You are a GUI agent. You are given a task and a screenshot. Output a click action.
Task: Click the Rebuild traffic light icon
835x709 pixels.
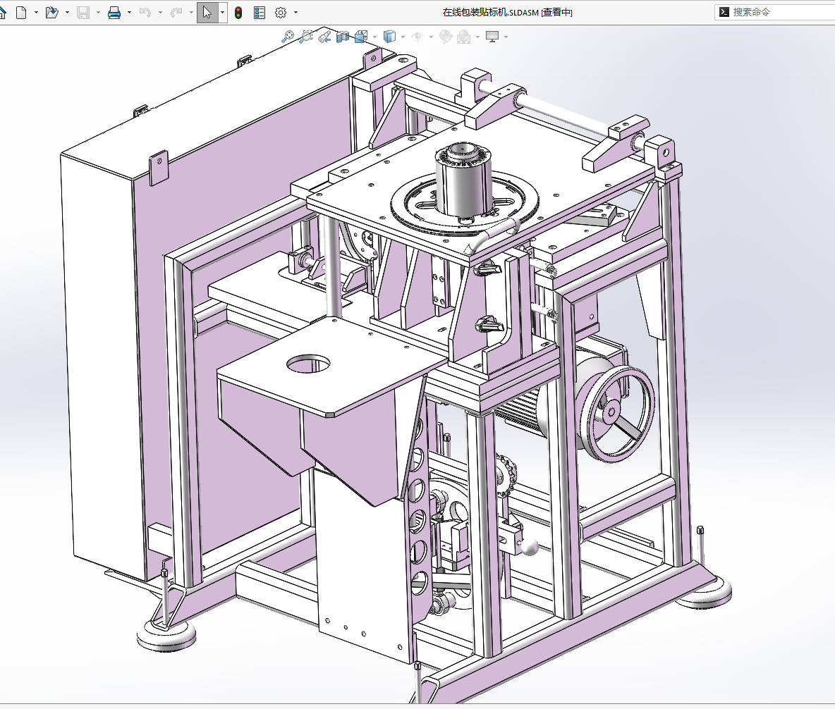coord(238,12)
